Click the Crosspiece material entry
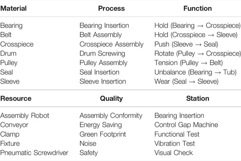The width and height of the screenshot is (241, 161). [x=17, y=44]
